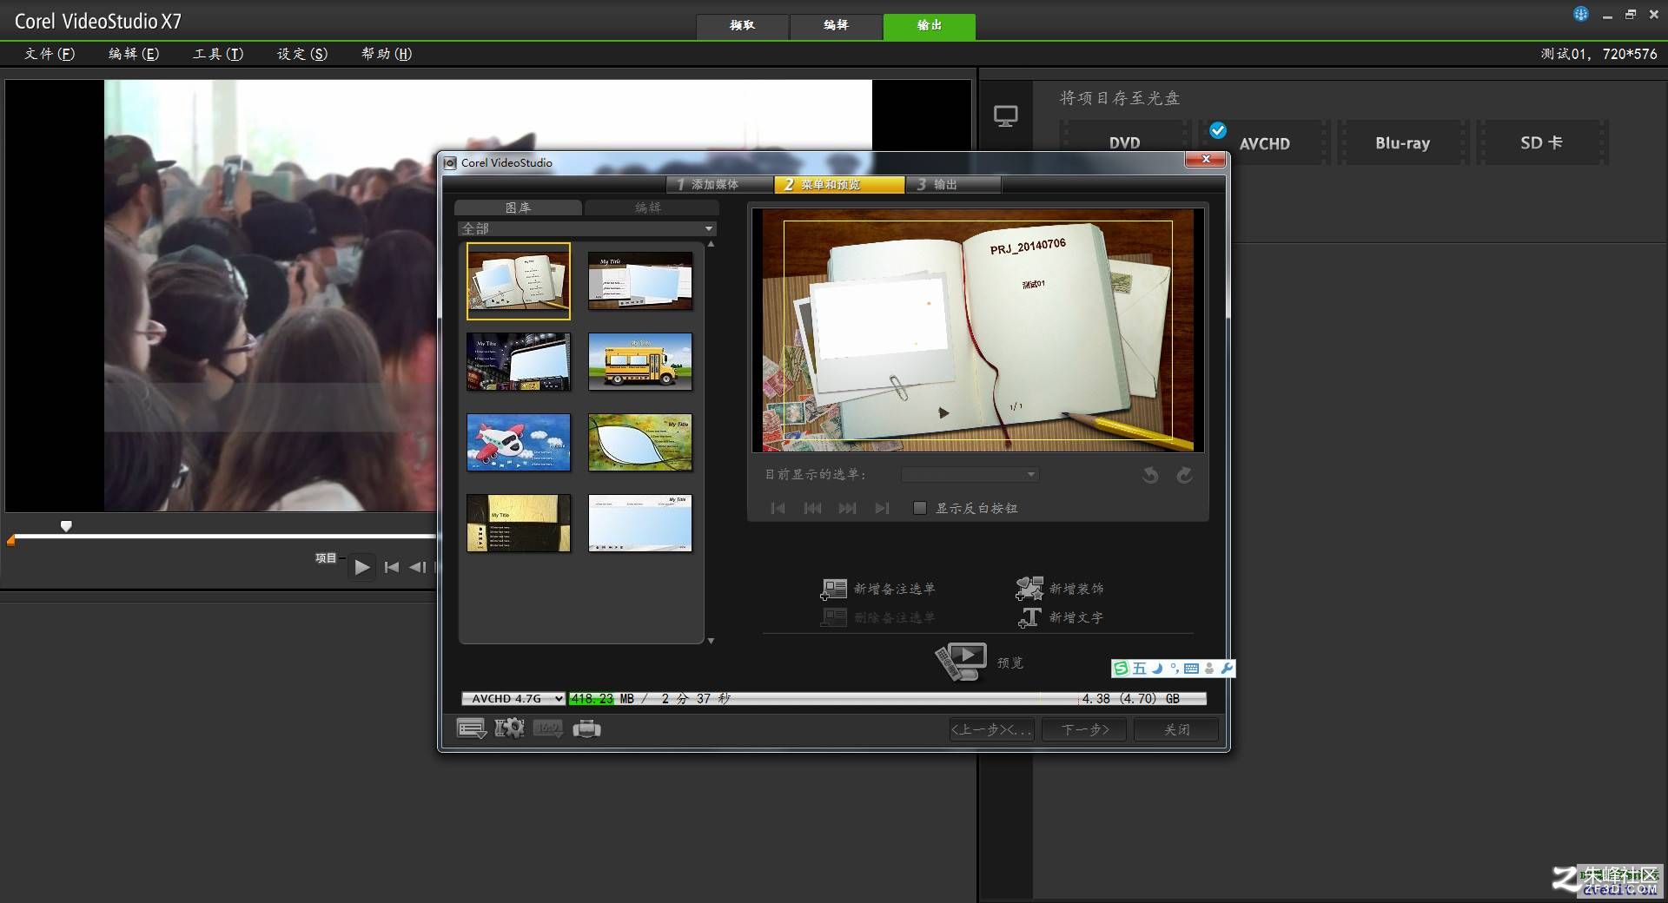
Task: Open 设定(S) menu
Action: click(x=302, y=54)
